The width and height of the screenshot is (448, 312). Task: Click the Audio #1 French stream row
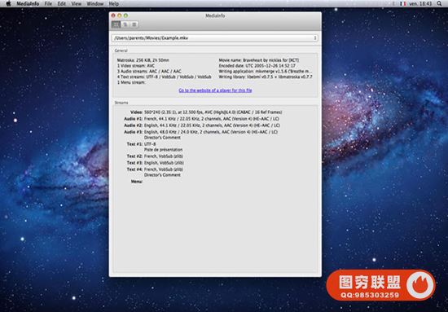pyautogui.click(x=202, y=119)
